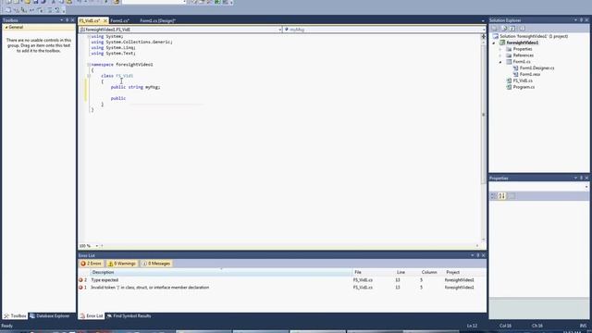Viewport: 592px width, 333px height.
Task: Click Solution Explorer View Code icon
Action: click(522, 29)
